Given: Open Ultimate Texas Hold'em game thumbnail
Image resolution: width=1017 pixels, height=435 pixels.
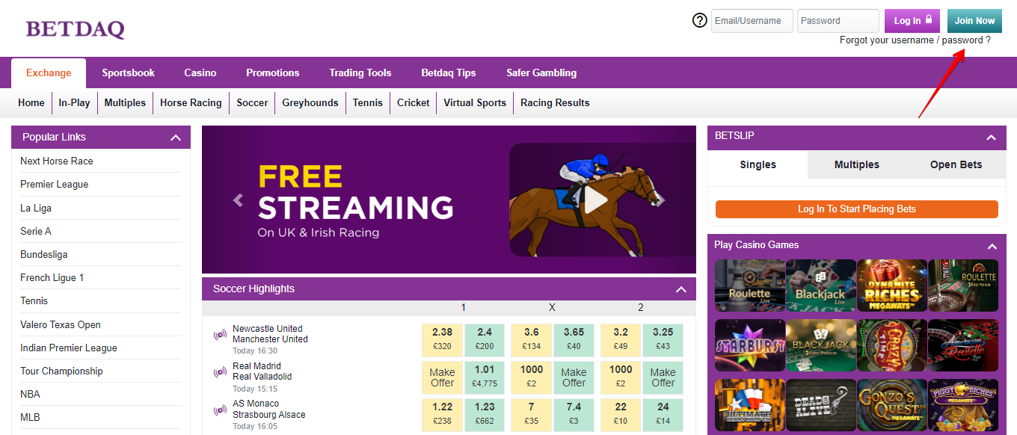Looking at the screenshot, I should click(750, 405).
